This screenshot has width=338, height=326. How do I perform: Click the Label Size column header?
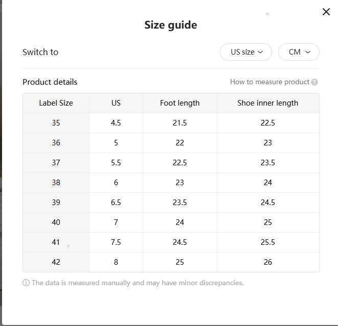coord(56,103)
